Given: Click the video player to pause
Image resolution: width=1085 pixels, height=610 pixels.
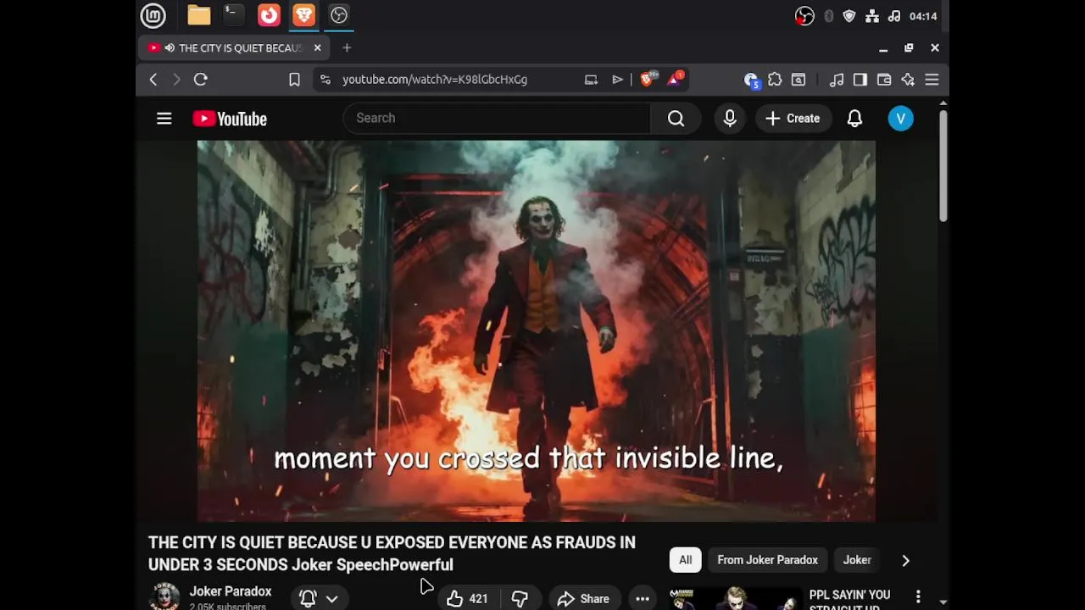Looking at the screenshot, I should tap(537, 330).
